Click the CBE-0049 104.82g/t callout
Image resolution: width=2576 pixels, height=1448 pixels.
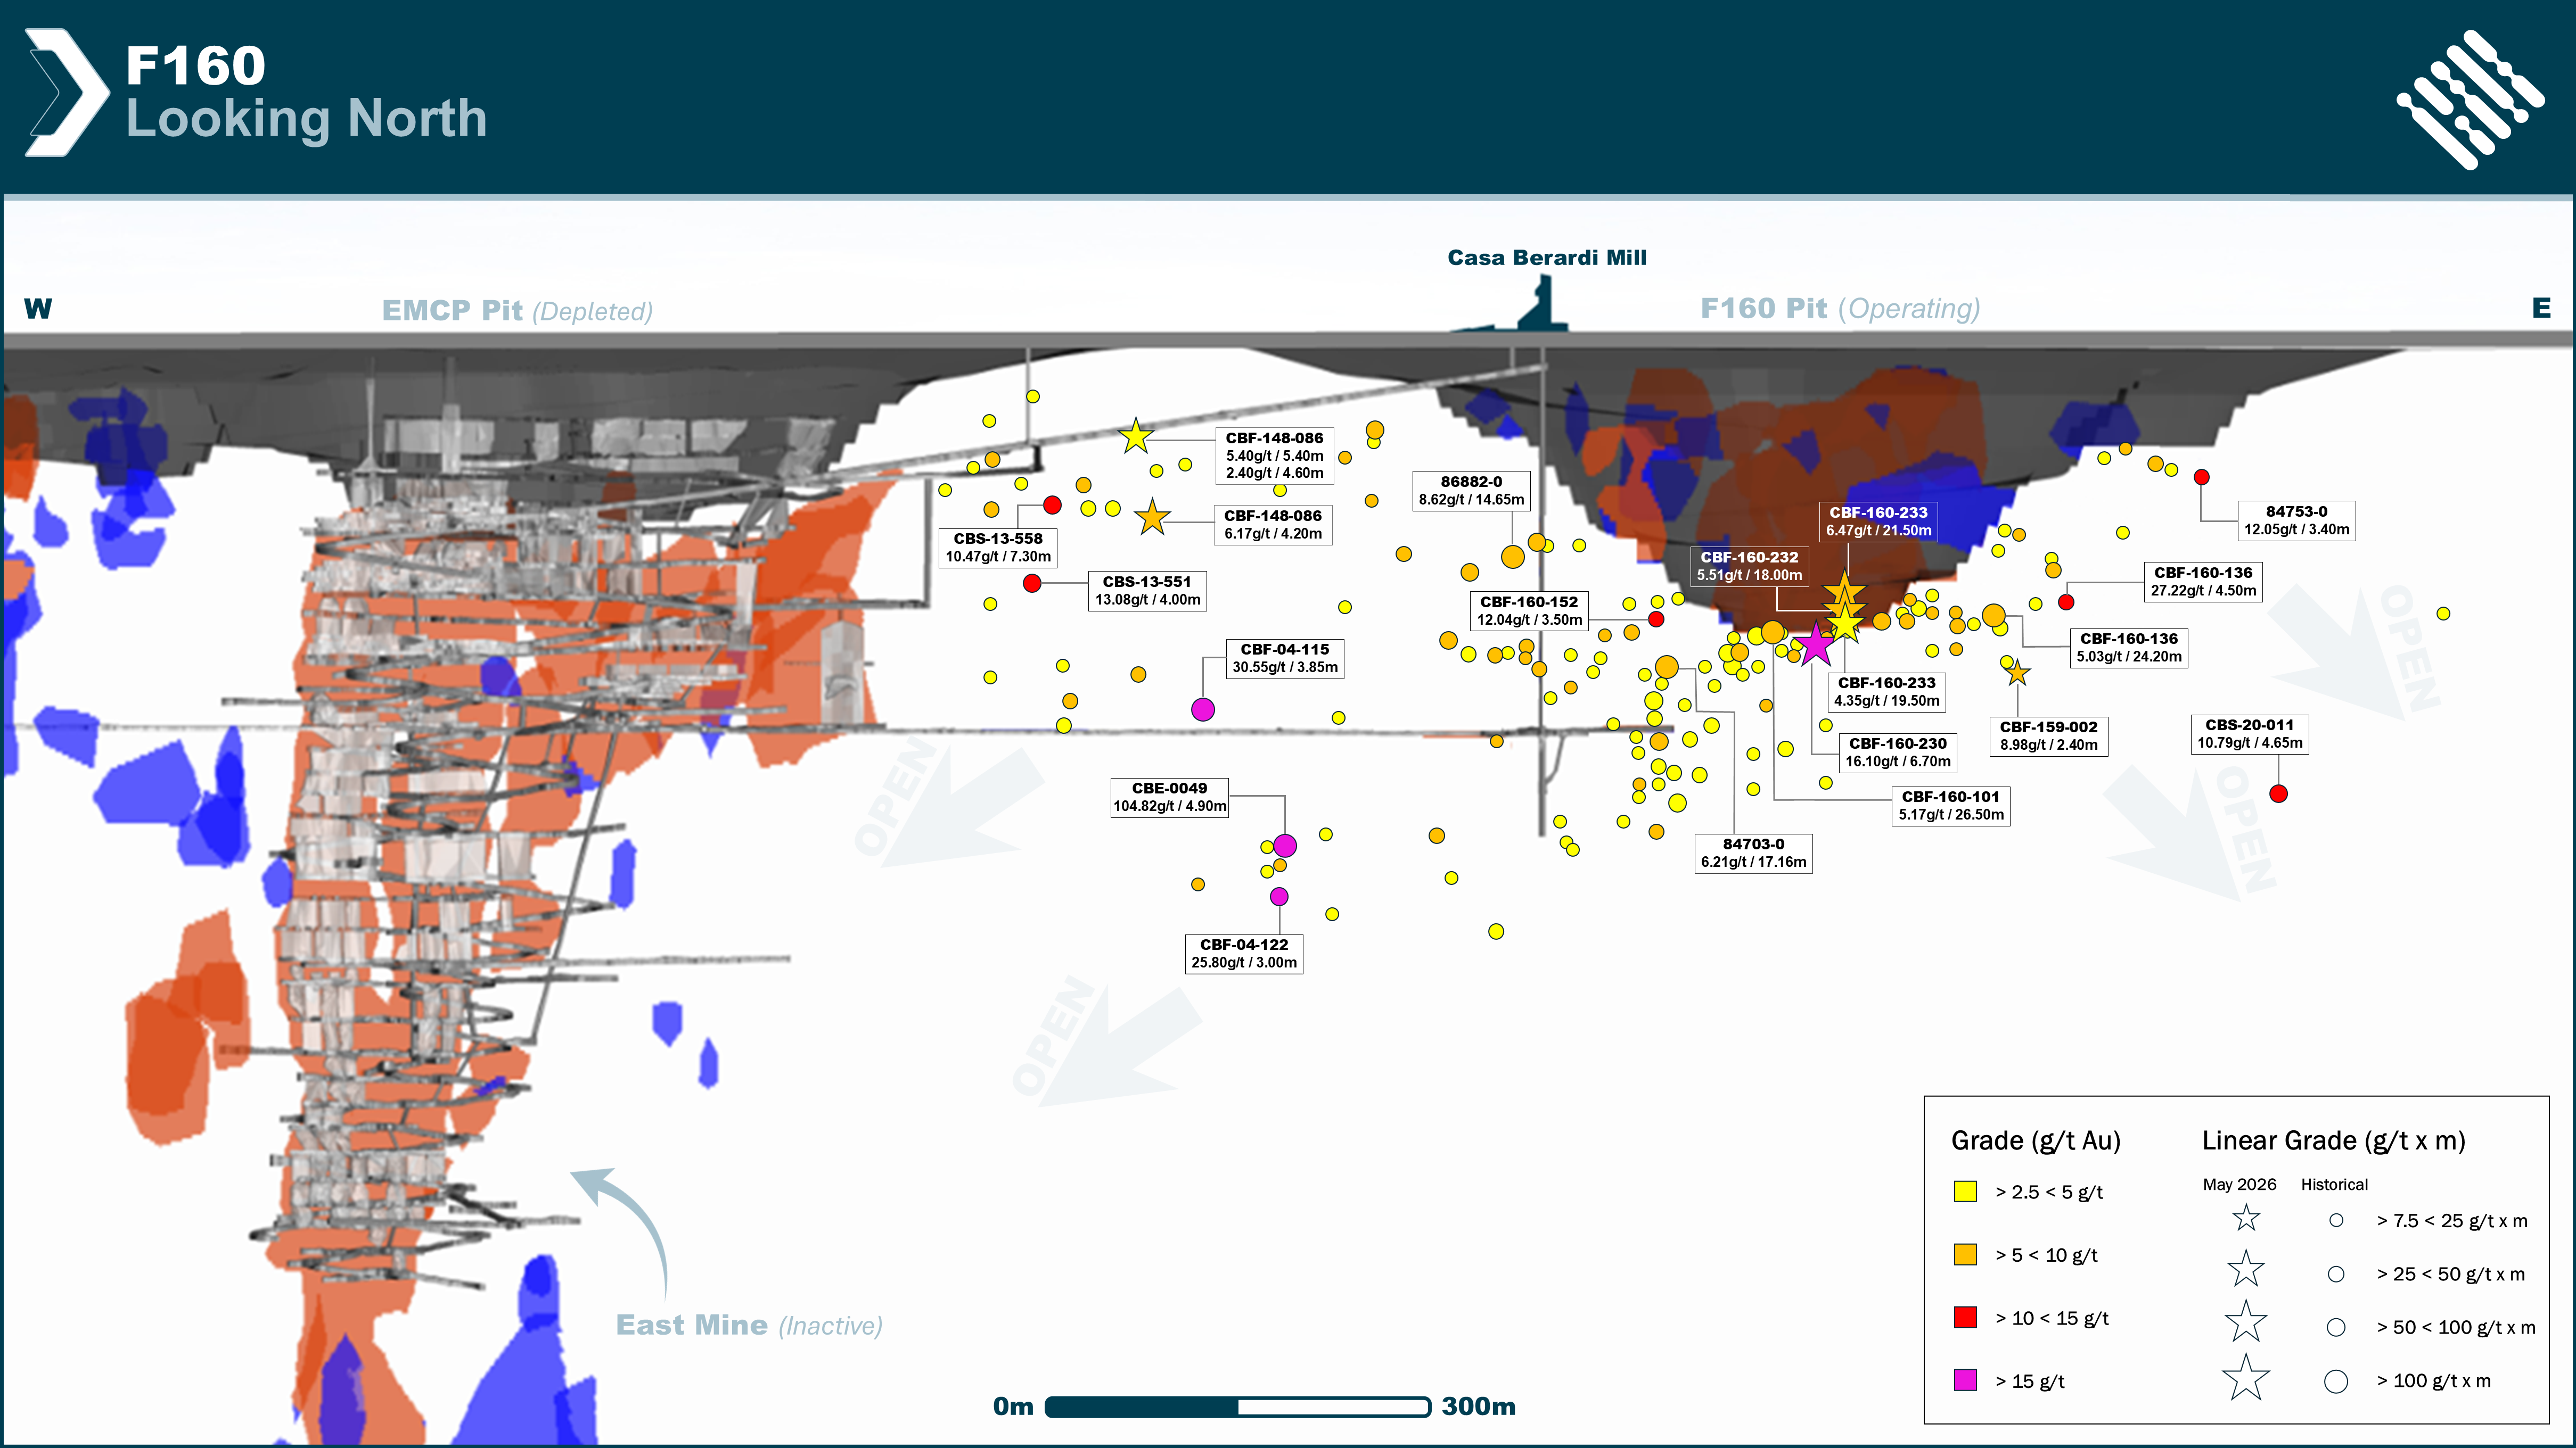coord(1170,798)
